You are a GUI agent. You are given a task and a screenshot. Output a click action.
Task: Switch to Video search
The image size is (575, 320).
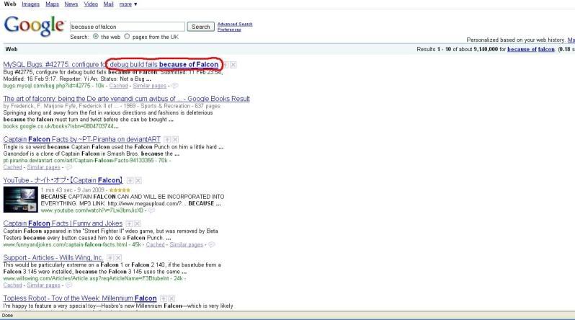[91, 4]
